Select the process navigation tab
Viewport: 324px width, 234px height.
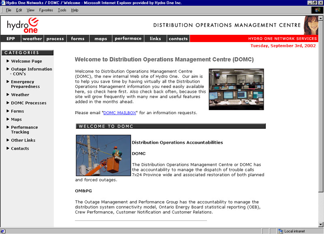point(55,38)
